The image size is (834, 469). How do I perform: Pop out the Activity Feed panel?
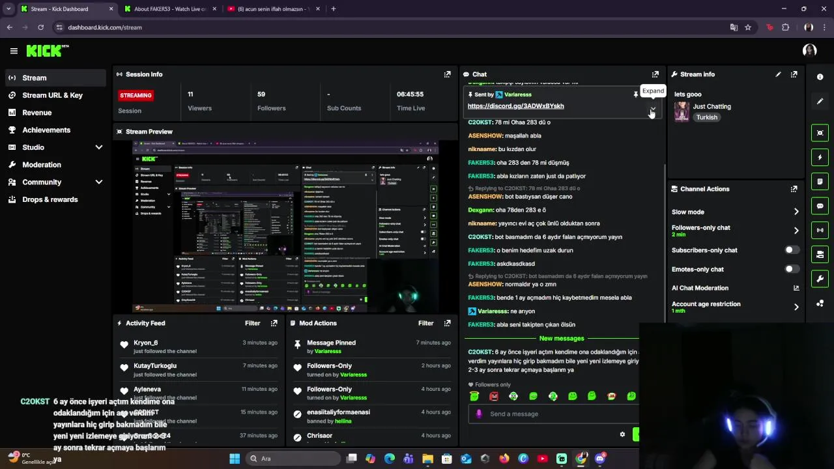pyautogui.click(x=274, y=323)
